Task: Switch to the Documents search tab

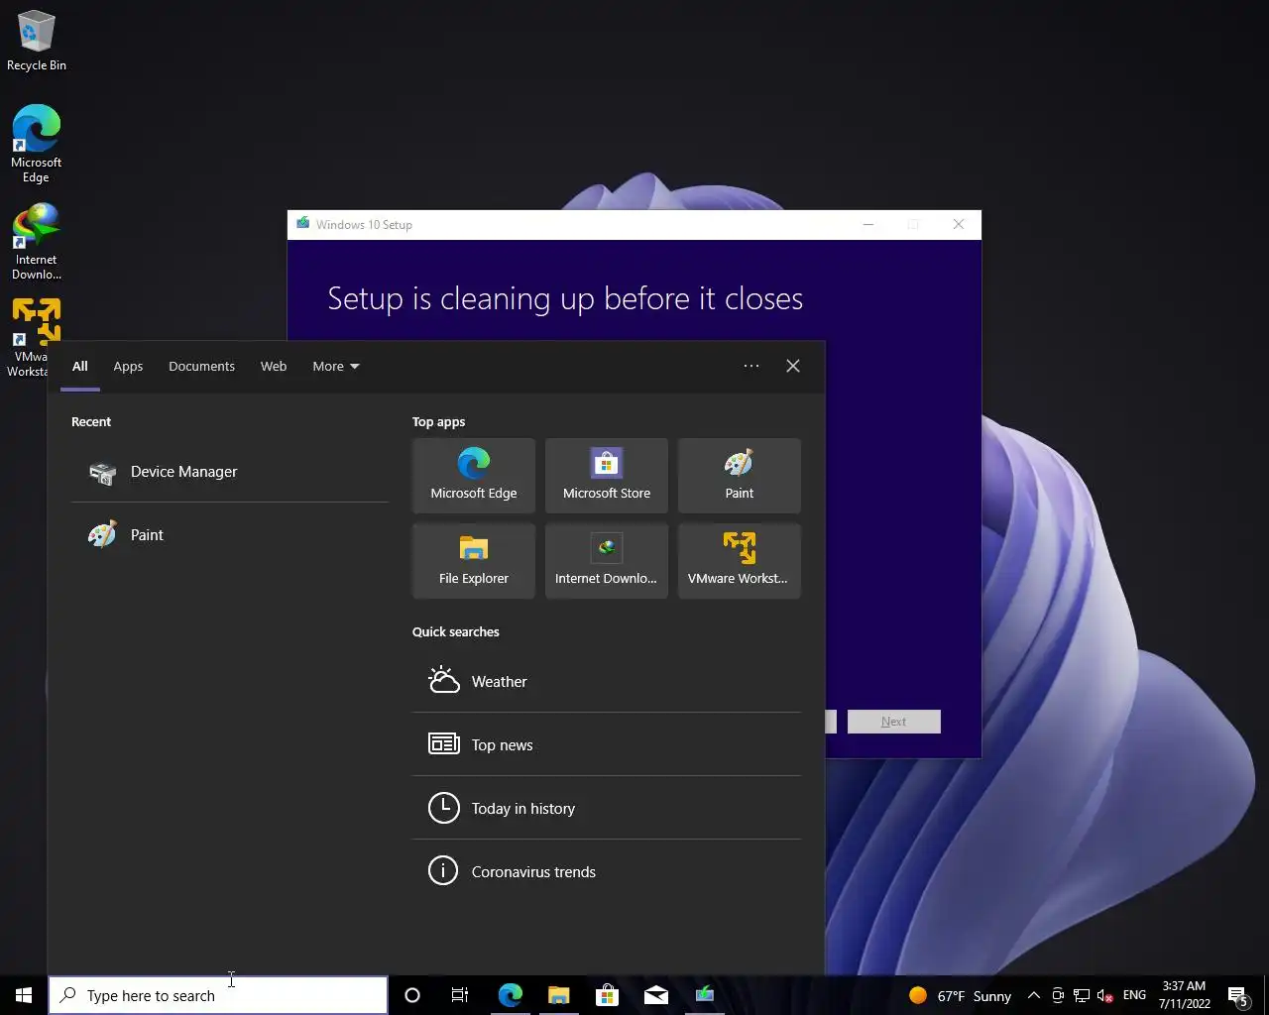Action: click(201, 366)
